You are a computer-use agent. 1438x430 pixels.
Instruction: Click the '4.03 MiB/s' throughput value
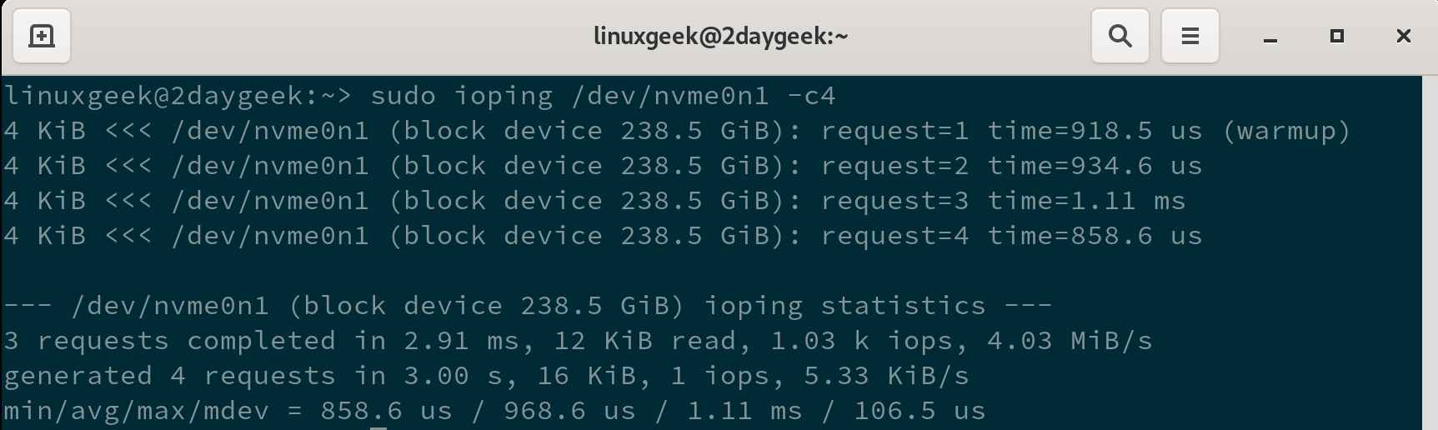click(x=1069, y=341)
